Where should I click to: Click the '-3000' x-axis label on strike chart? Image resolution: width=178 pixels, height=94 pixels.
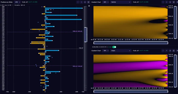(x=29, y=92)
